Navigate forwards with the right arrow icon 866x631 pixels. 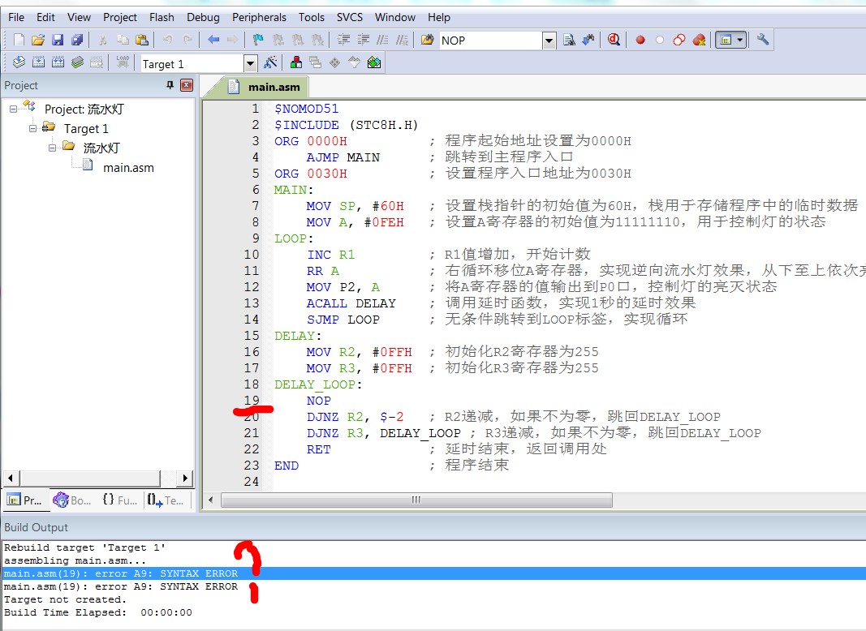[x=232, y=40]
